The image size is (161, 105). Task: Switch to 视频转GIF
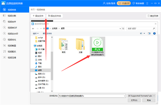14,28
